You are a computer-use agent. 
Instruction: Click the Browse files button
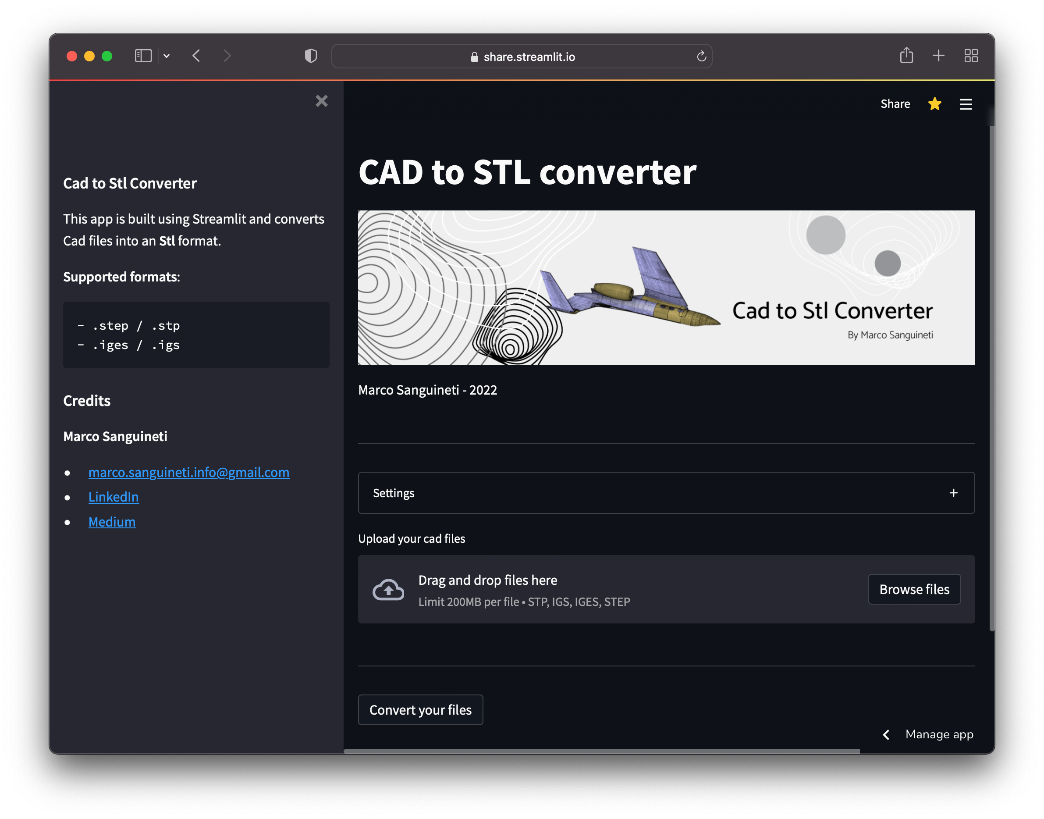(x=914, y=589)
